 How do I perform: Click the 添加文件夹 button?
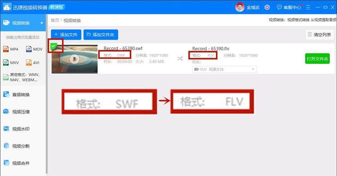click(101, 35)
